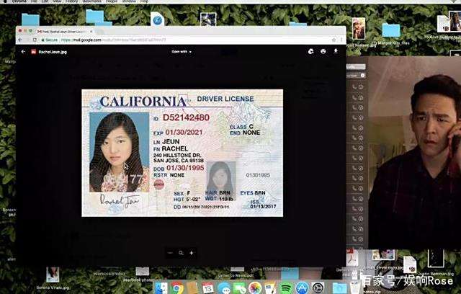Screen dimensions: 461x294
Task: Zoom in on the license image
Action: tap(192, 253)
